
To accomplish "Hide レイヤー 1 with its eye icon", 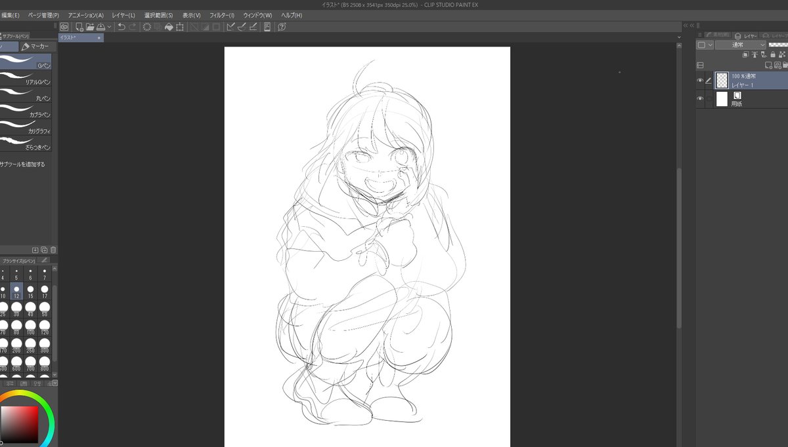I will tap(700, 81).
